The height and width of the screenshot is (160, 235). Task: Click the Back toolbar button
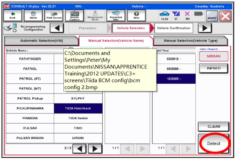click(13, 16)
